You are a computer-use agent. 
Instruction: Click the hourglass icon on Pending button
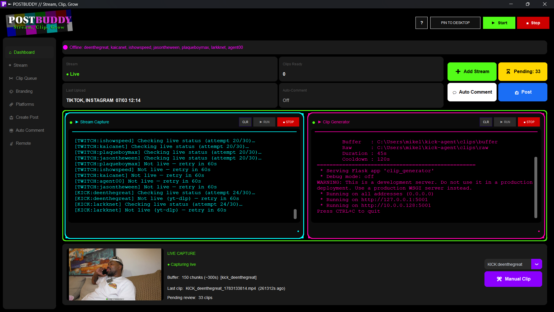click(508, 72)
